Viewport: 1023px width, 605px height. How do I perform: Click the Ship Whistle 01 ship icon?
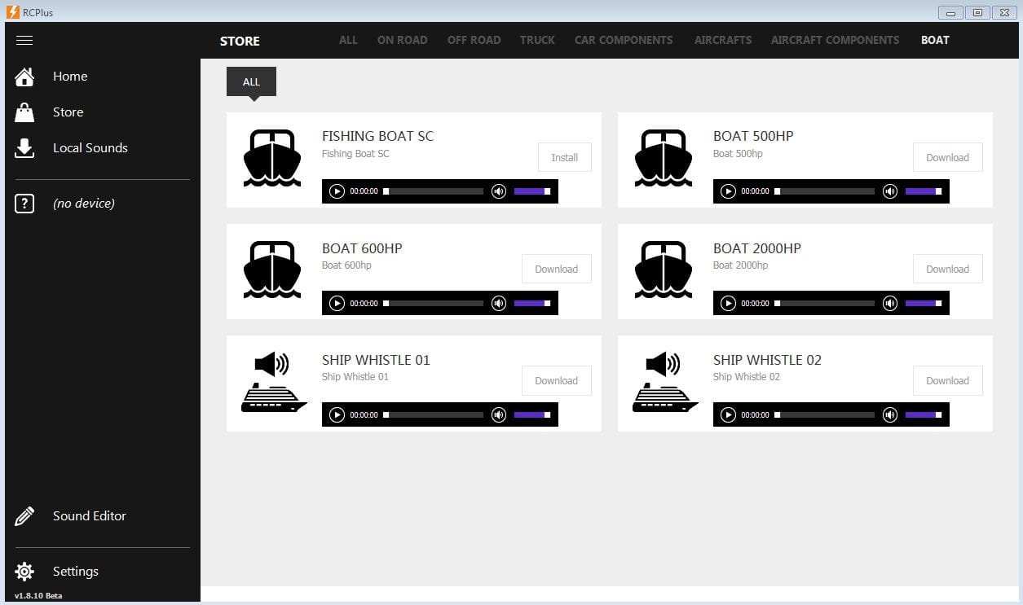pos(273,383)
